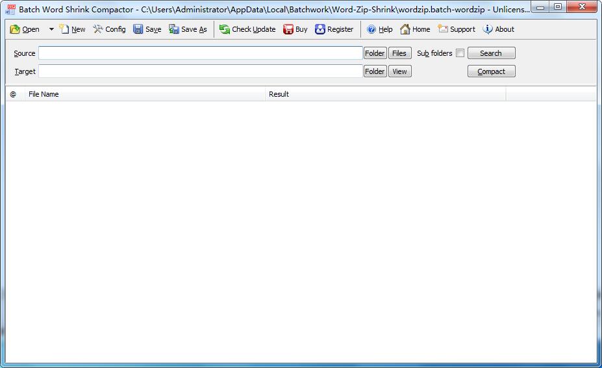The width and height of the screenshot is (602, 368).
Task: Open the Register dialog
Action: coord(334,29)
